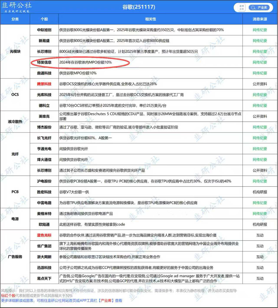Screen dimensions: 278x308
Task: Click the stock name 鼎通科技
Action: click(x=44, y=73)
